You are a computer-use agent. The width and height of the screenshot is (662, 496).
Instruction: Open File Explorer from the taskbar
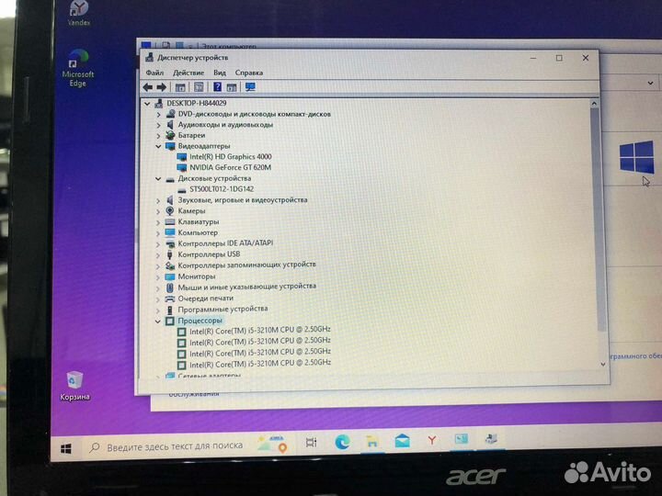click(x=372, y=442)
